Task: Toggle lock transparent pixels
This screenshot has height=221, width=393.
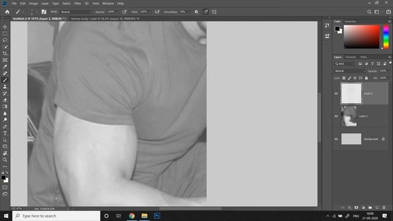Action: (x=344, y=78)
